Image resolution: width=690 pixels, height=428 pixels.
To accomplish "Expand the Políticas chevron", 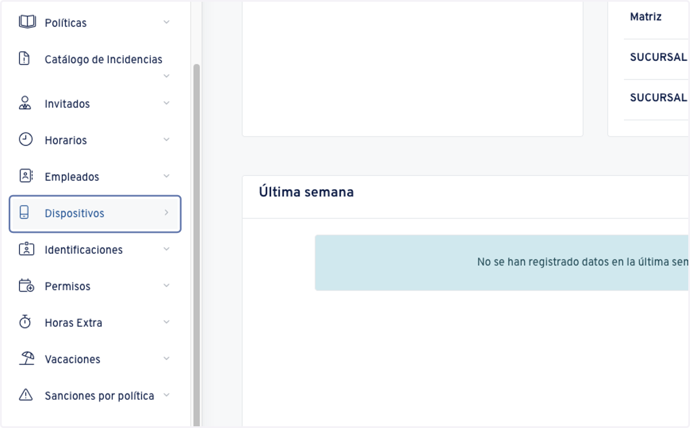I will 166,22.
